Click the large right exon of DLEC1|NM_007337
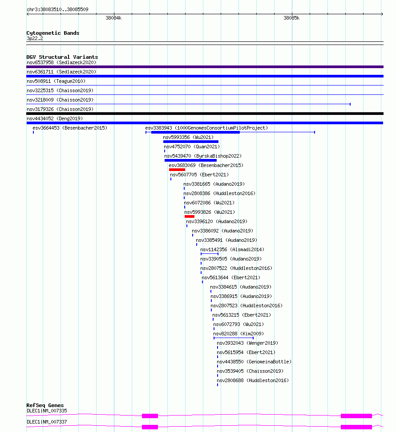396x432 pixels. click(356, 427)
